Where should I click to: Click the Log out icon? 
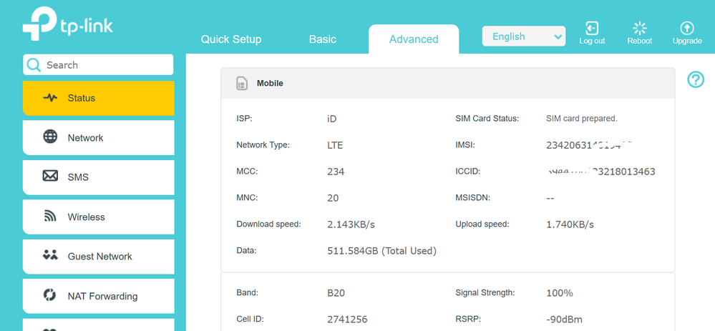coord(592,28)
